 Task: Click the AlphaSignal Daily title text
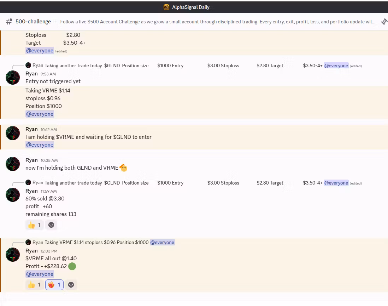coord(191,7)
